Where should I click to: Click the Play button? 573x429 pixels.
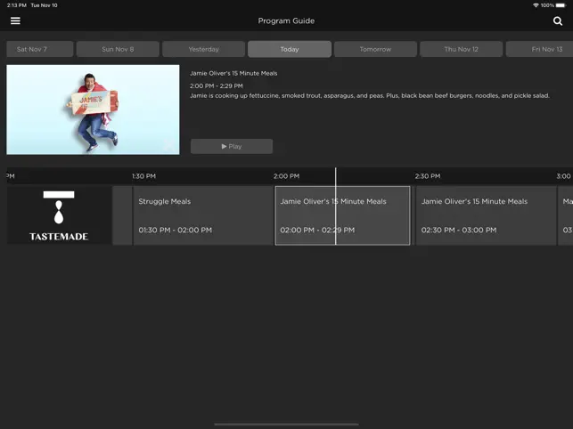coord(232,146)
